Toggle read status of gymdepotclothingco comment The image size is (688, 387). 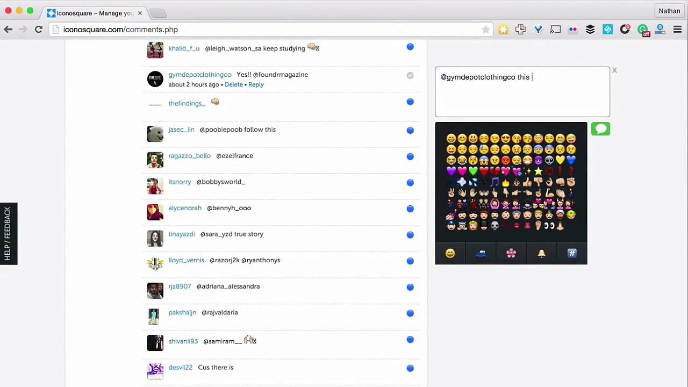[410, 76]
